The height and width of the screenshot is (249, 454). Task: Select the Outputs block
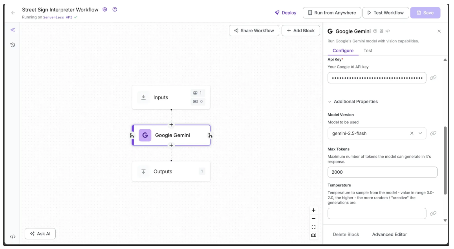pos(171,171)
